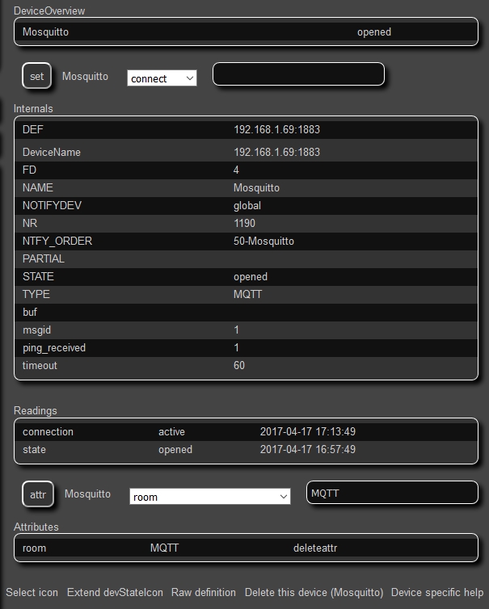Click Mosquitto name in DeviceOverview
Viewport: 489px width, 609px height.
[46, 32]
